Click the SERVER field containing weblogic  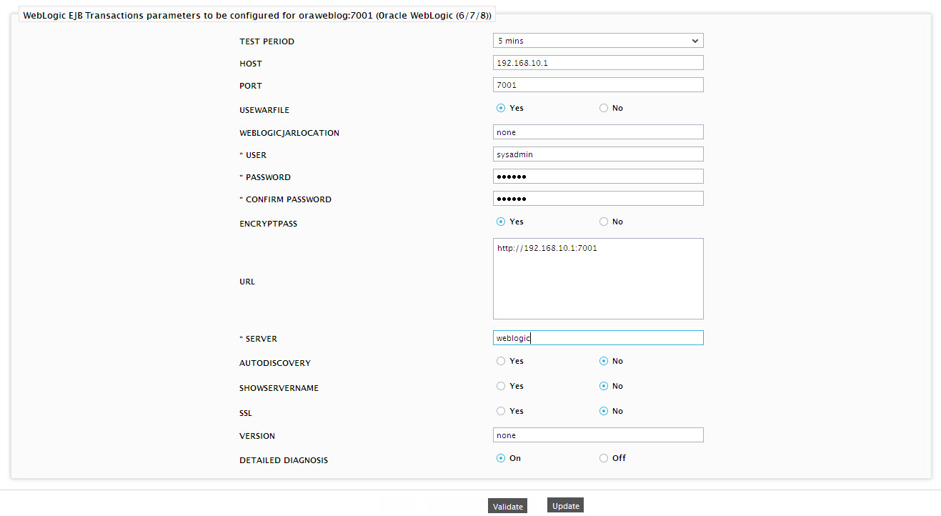(598, 338)
